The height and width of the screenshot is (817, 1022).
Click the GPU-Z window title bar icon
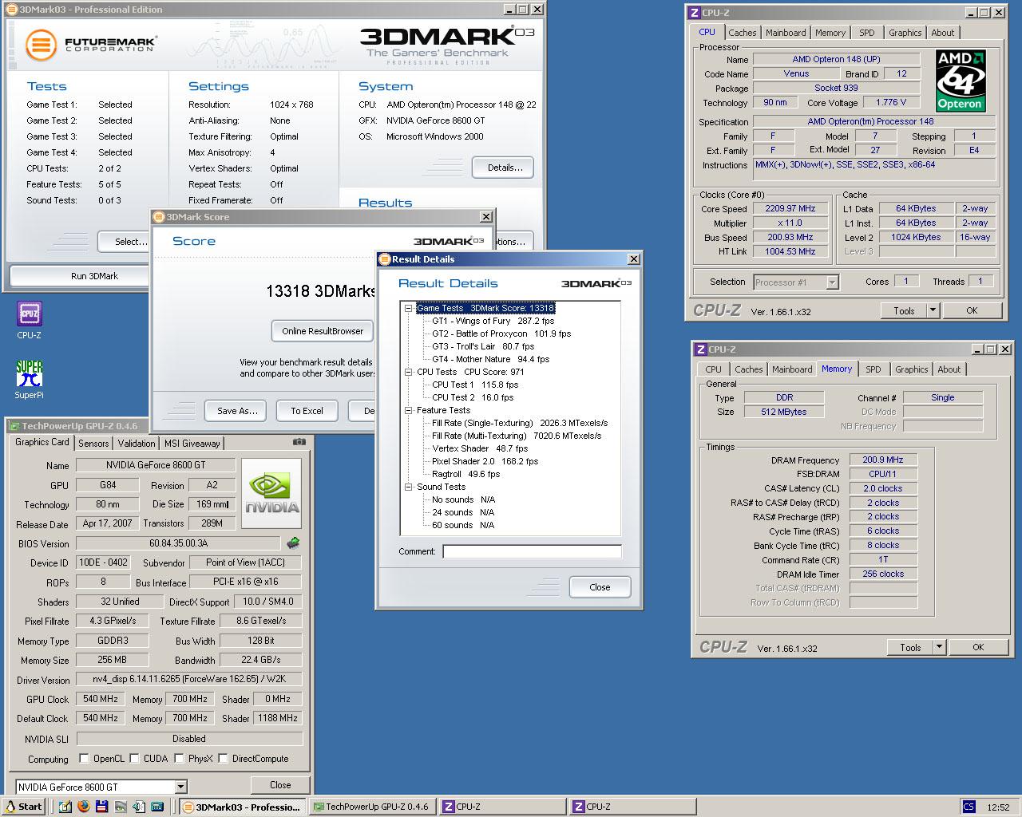(x=14, y=427)
